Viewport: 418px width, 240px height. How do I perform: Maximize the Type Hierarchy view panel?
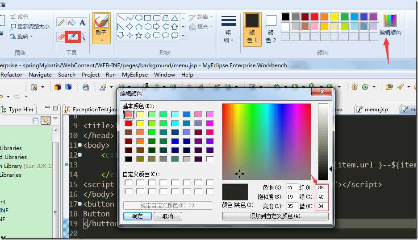(x=55, y=108)
